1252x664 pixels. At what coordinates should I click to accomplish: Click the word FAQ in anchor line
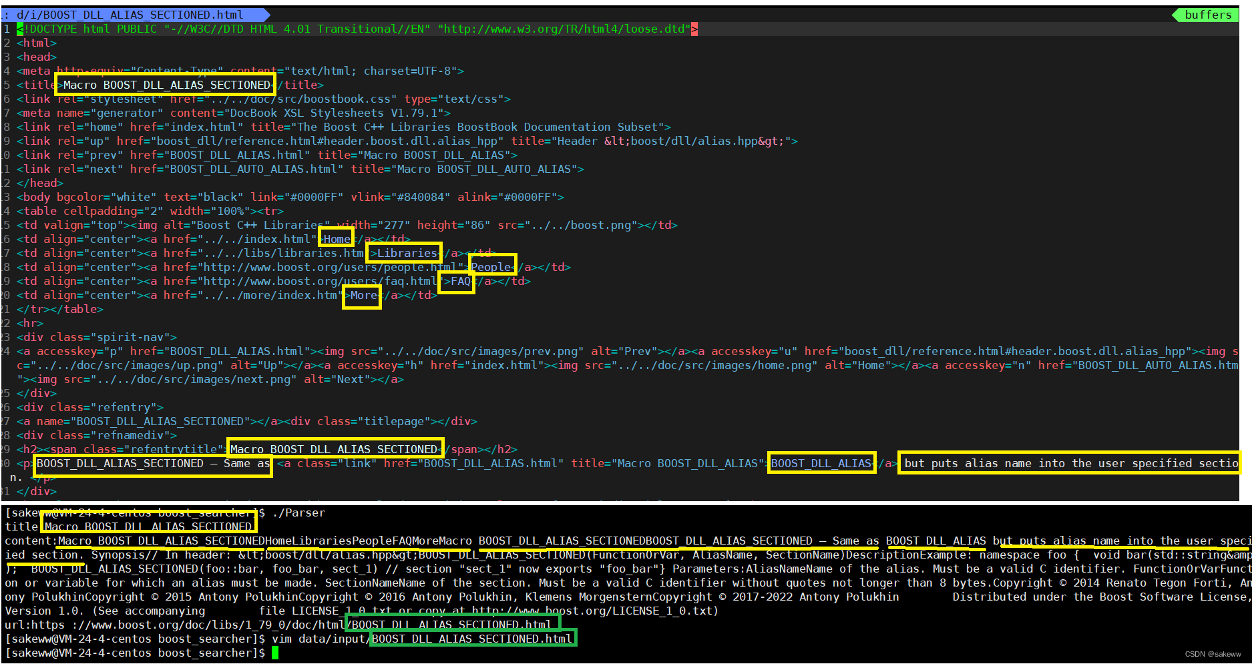pos(461,281)
